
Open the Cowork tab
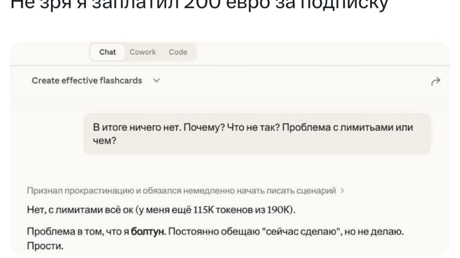pyautogui.click(x=142, y=52)
